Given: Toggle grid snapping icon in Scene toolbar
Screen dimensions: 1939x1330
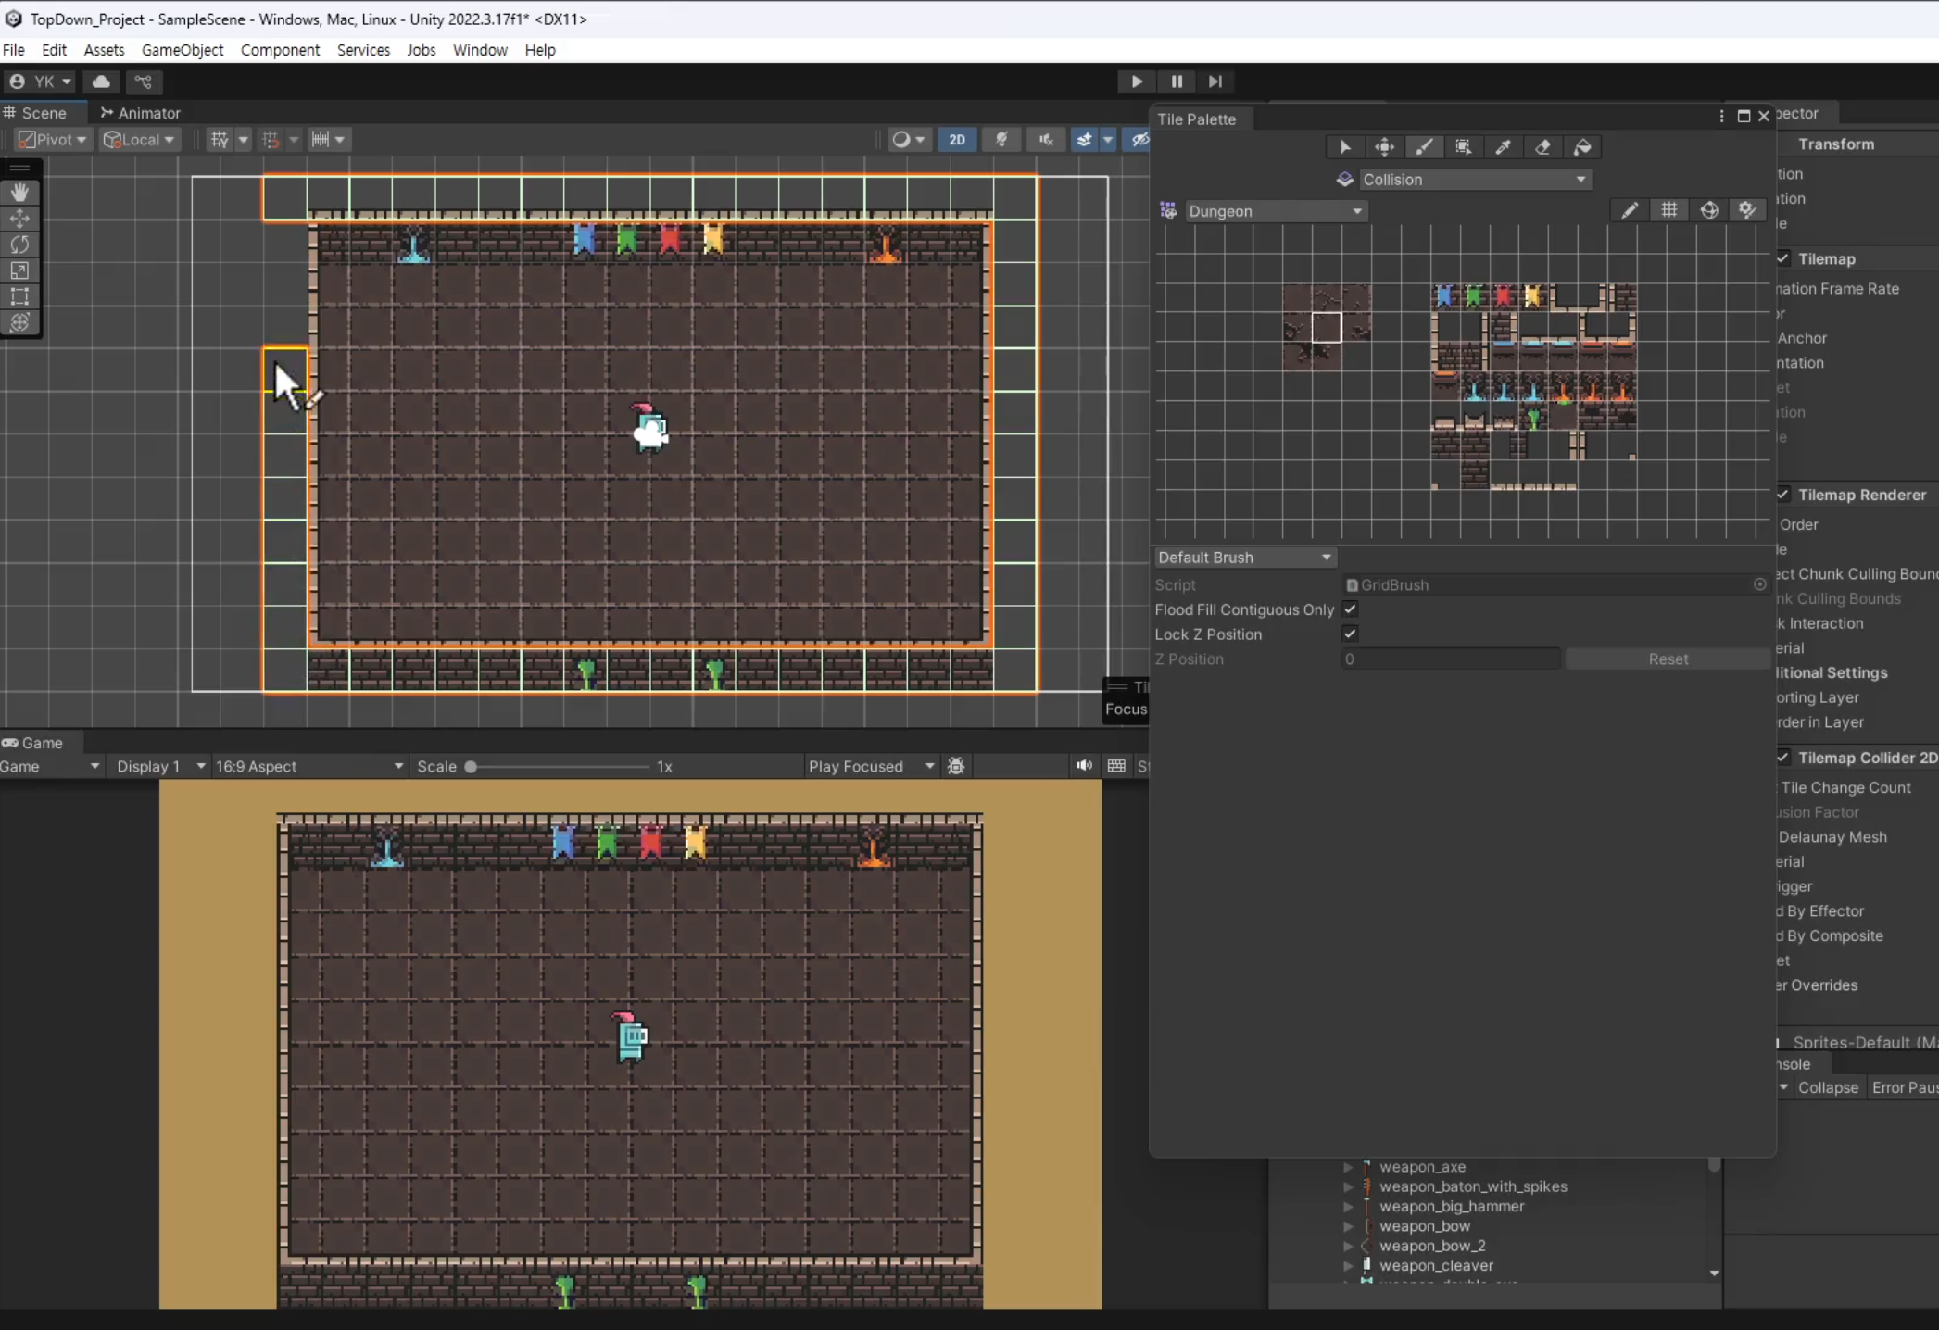Looking at the screenshot, I should pyautogui.click(x=220, y=139).
